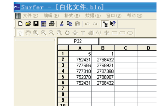Select all cells via corner header
Viewport: 165px width, 111px height.
tap(63, 48)
